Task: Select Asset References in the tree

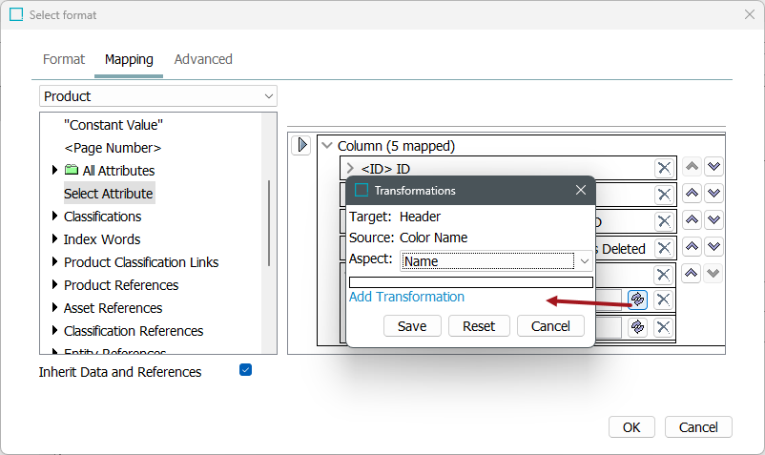Action: (113, 308)
